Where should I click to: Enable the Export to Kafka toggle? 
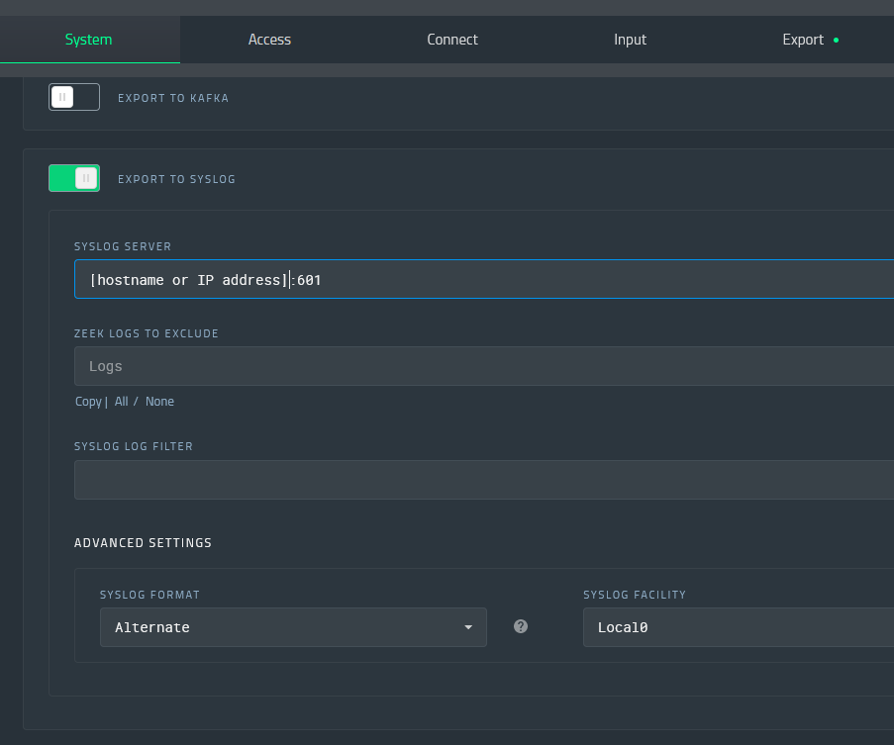[74, 97]
